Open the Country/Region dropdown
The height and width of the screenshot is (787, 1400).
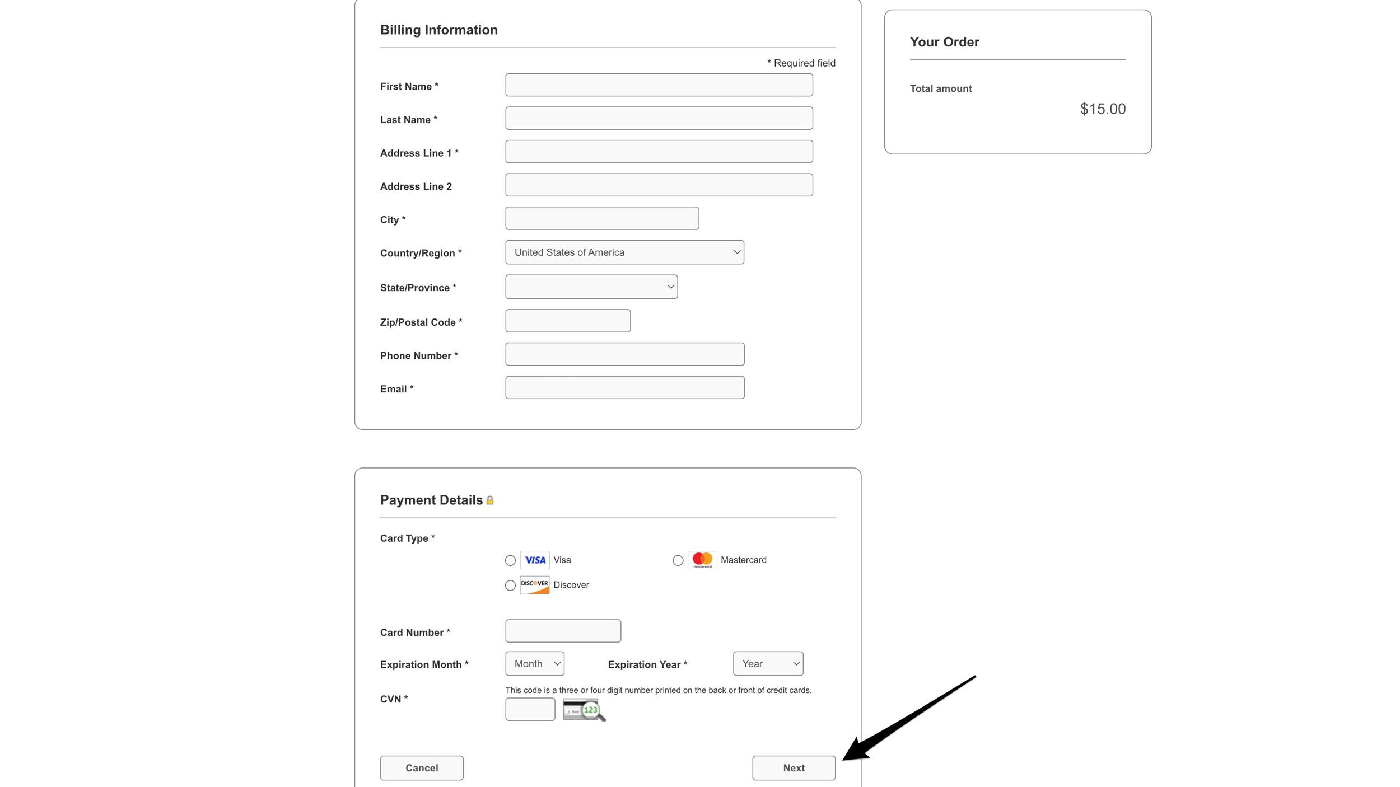(624, 252)
